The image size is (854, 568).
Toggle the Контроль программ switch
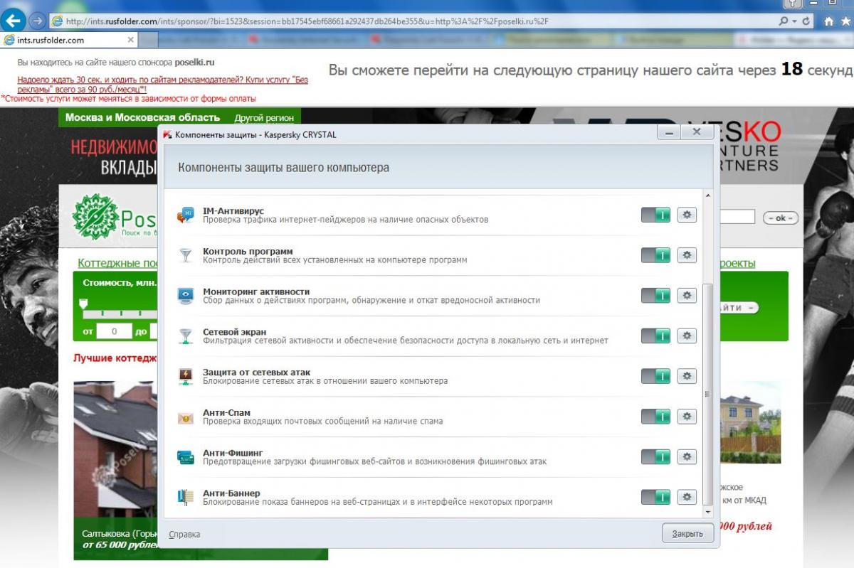655,254
